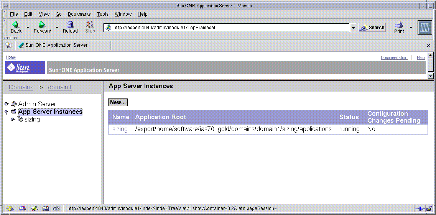
Task: Open the Forward history dropdown arrow
Action: pyautogui.click(x=57, y=28)
